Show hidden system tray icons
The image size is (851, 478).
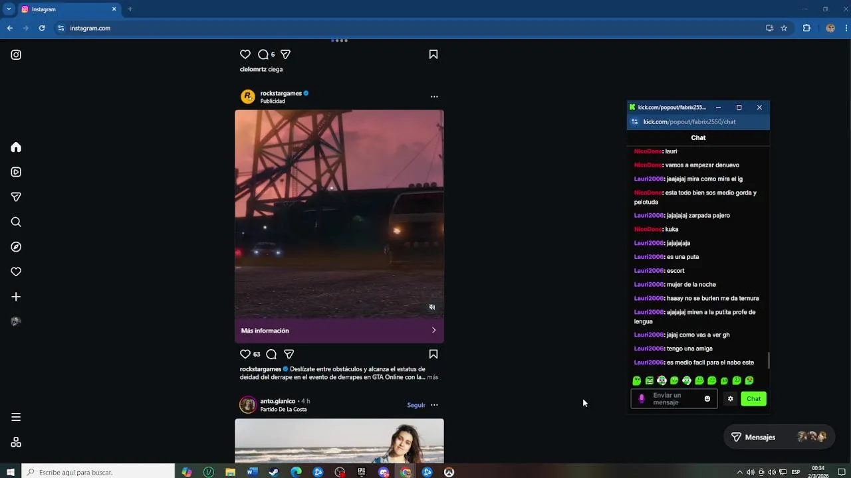739,472
